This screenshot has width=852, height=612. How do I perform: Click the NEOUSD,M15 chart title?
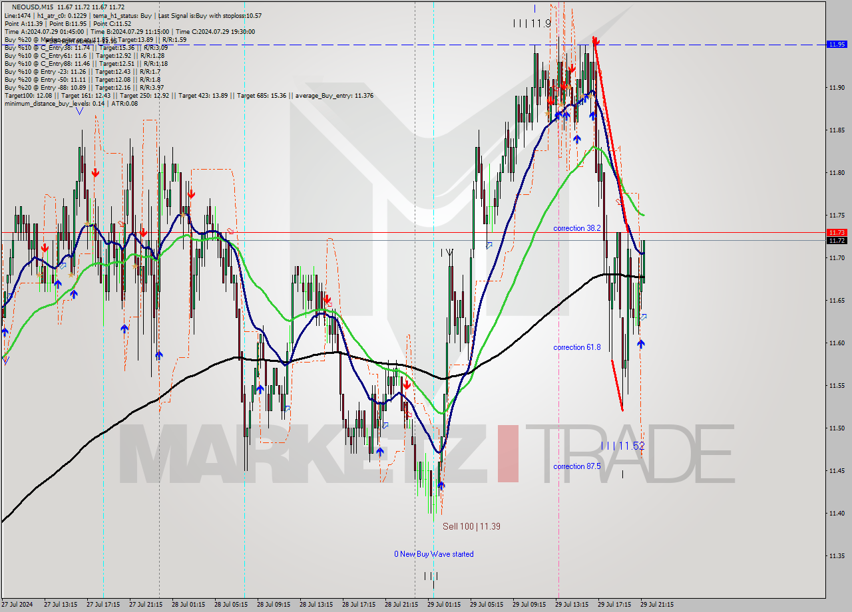point(68,7)
